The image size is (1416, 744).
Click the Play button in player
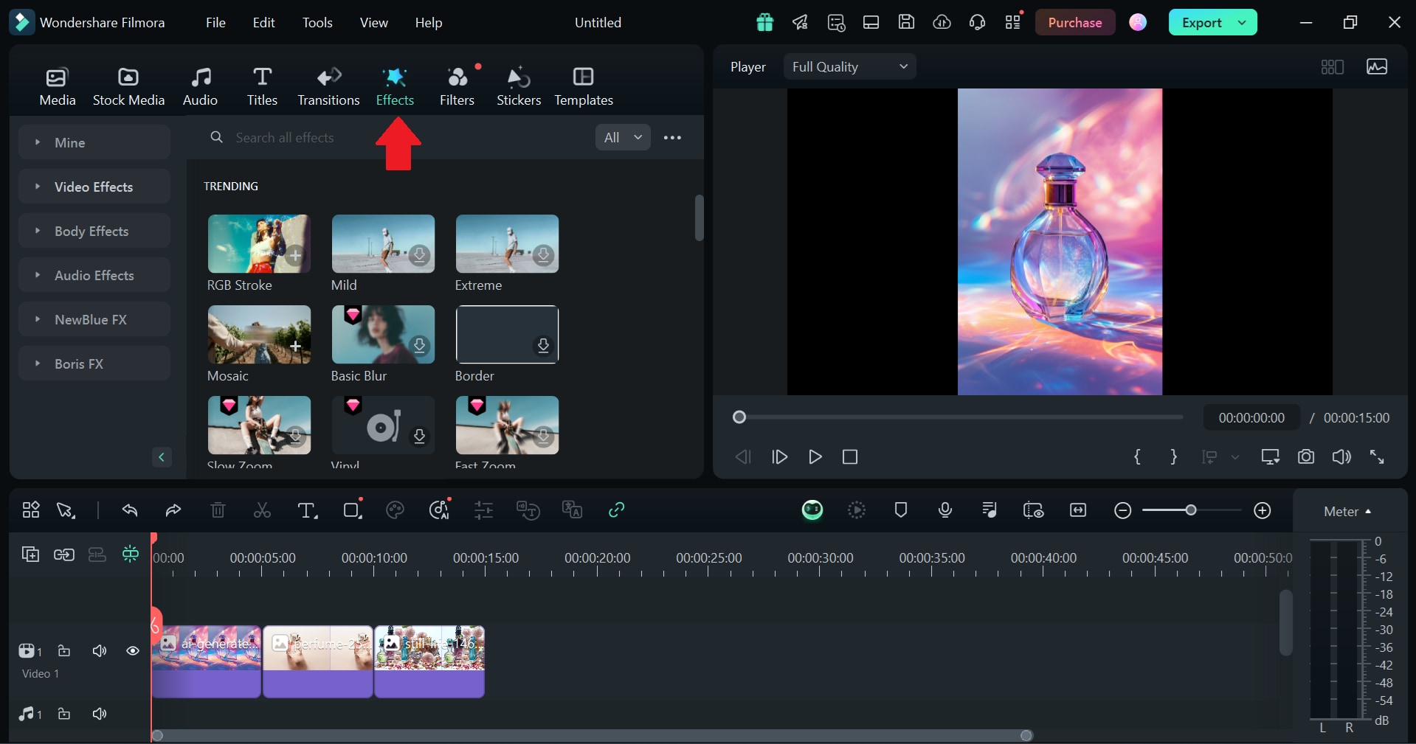tap(815, 457)
